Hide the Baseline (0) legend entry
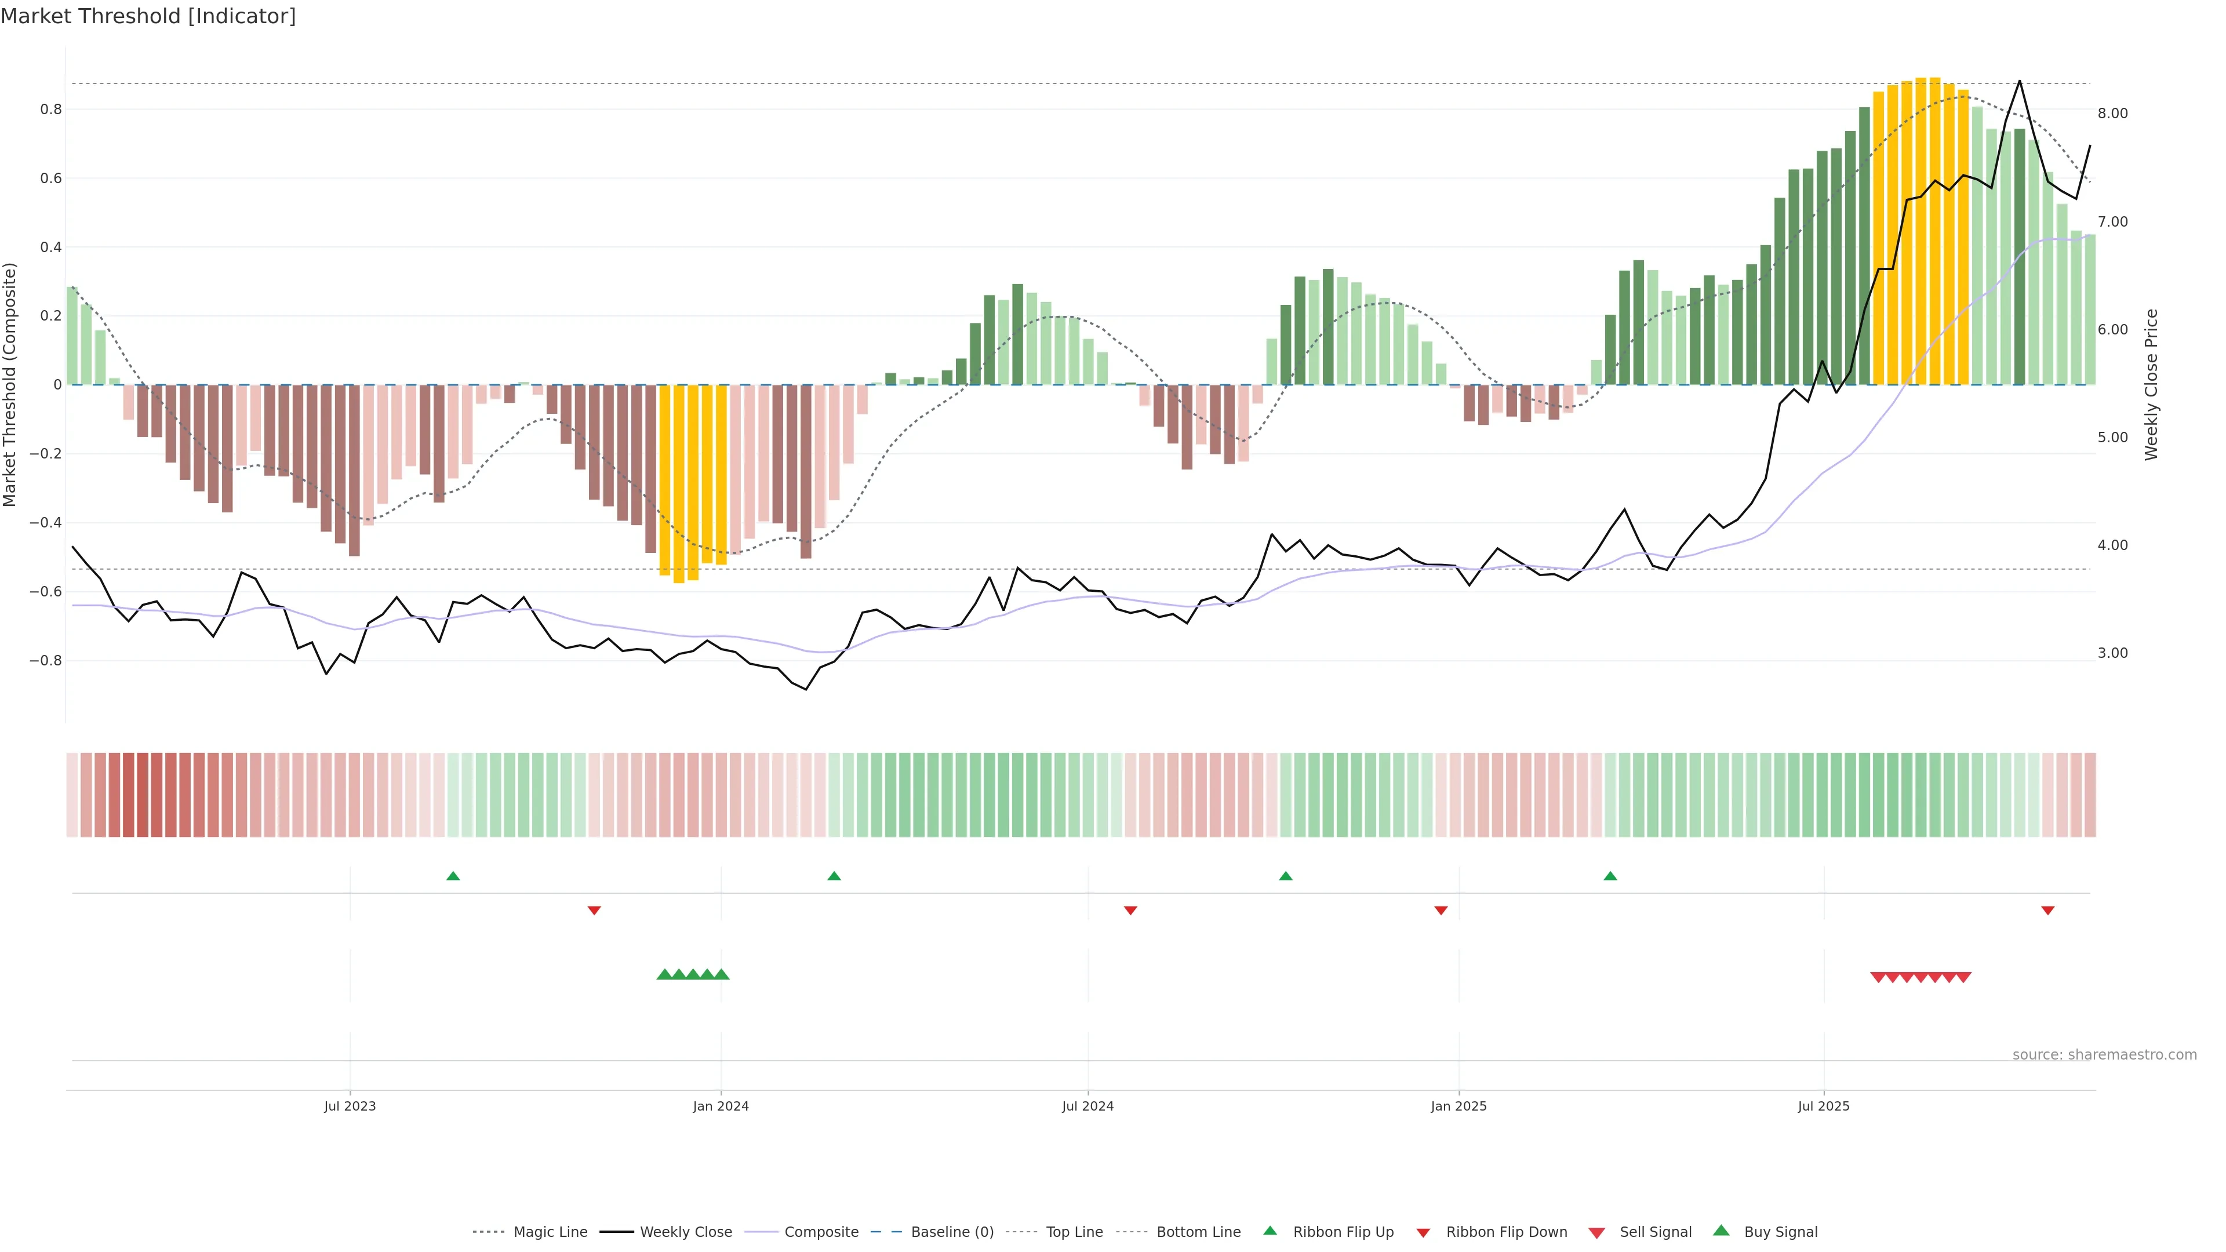Screen dimensions: 2226x1252 coord(951,1232)
